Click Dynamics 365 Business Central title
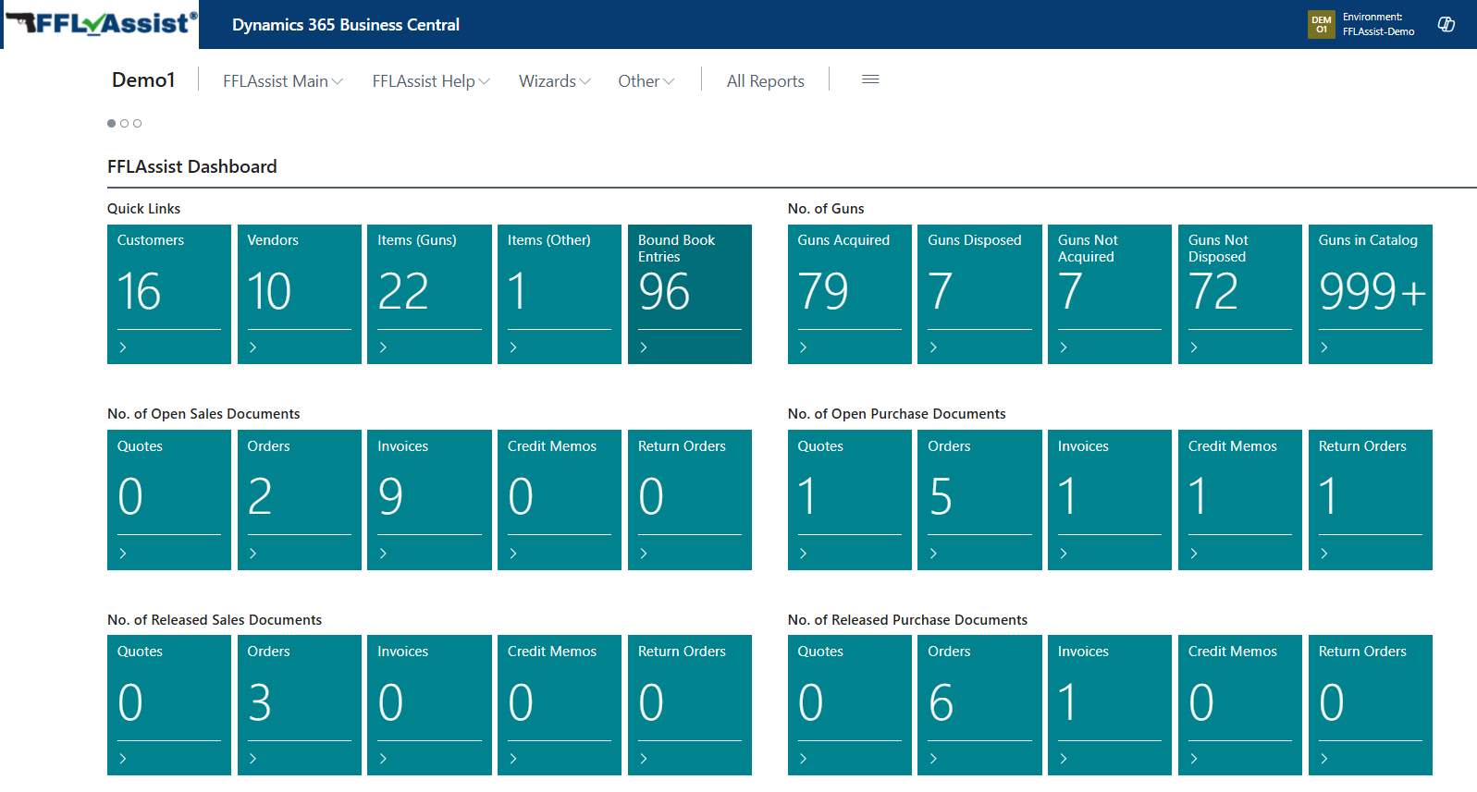1477x792 pixels. coord(346,25)
